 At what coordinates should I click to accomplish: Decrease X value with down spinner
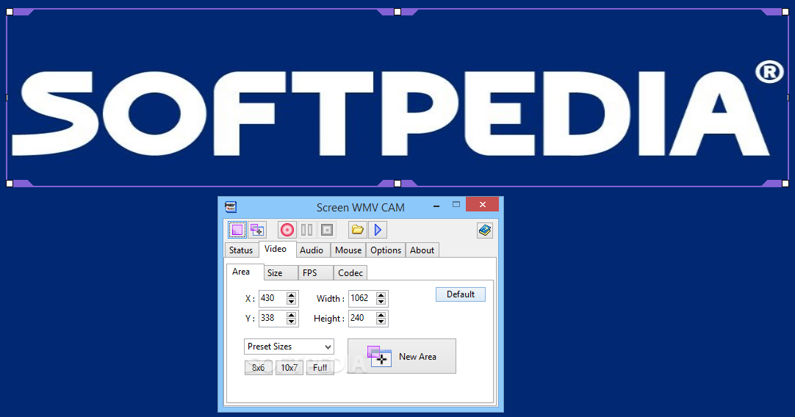pyautogui.click(x=291, y=302)
